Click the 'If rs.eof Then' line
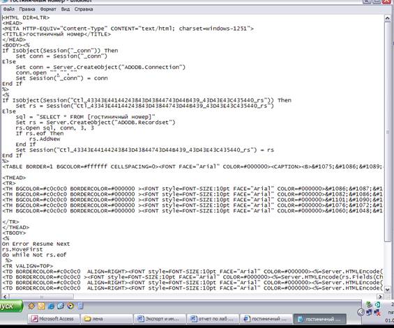Viewport: 394px width, 328px height. coord(40,134)
